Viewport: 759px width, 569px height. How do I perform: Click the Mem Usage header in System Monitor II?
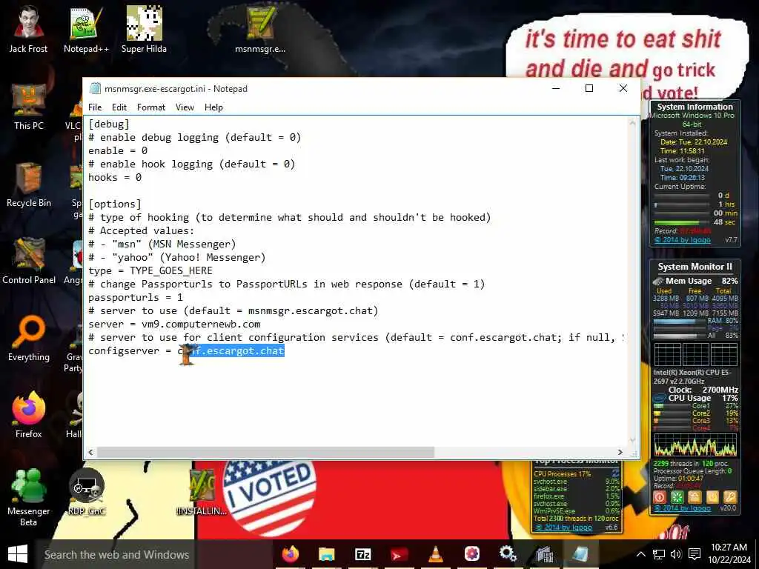pyautogui.click(x=689, y=281)
